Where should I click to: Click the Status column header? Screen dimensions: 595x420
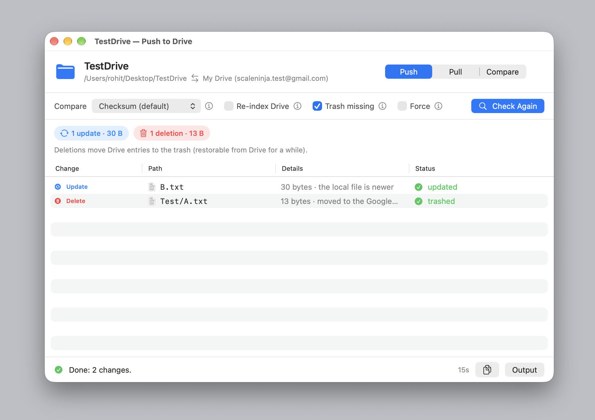click(x=425, y=168)
